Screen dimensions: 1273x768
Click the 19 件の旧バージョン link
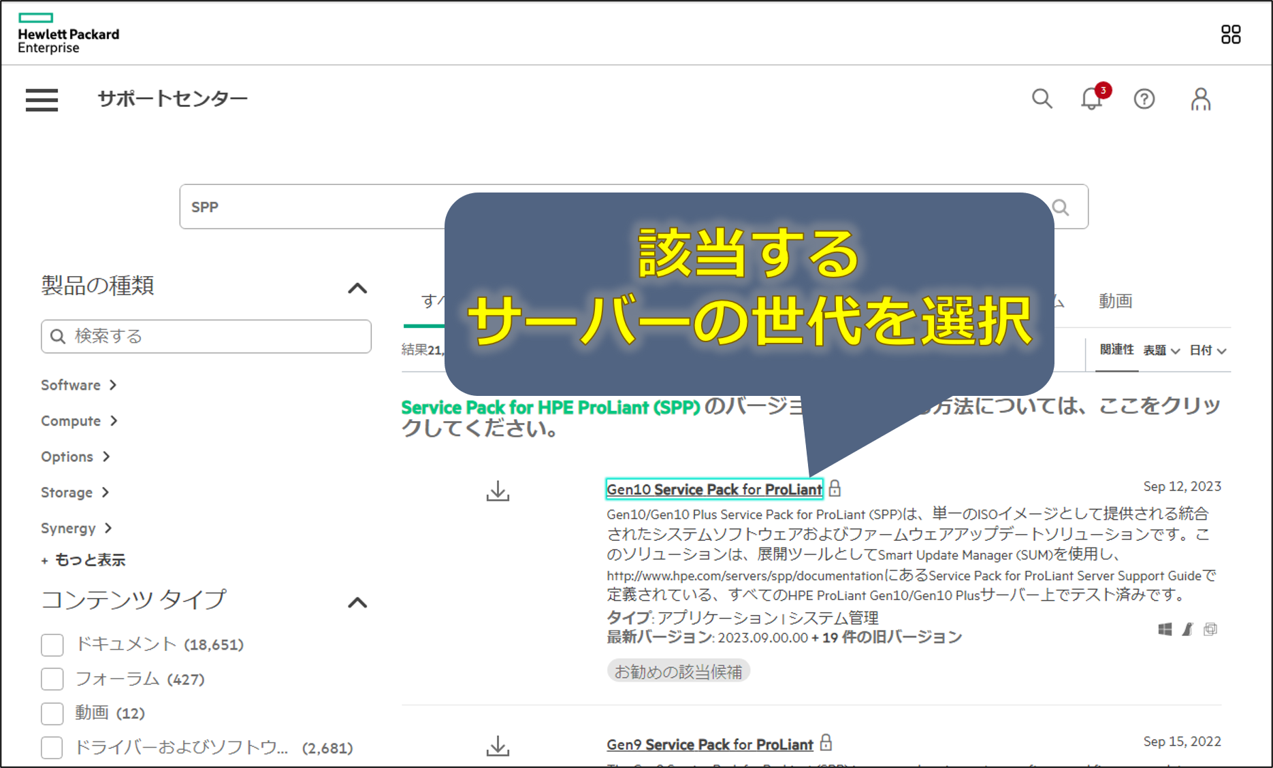(x=892, y=637)
